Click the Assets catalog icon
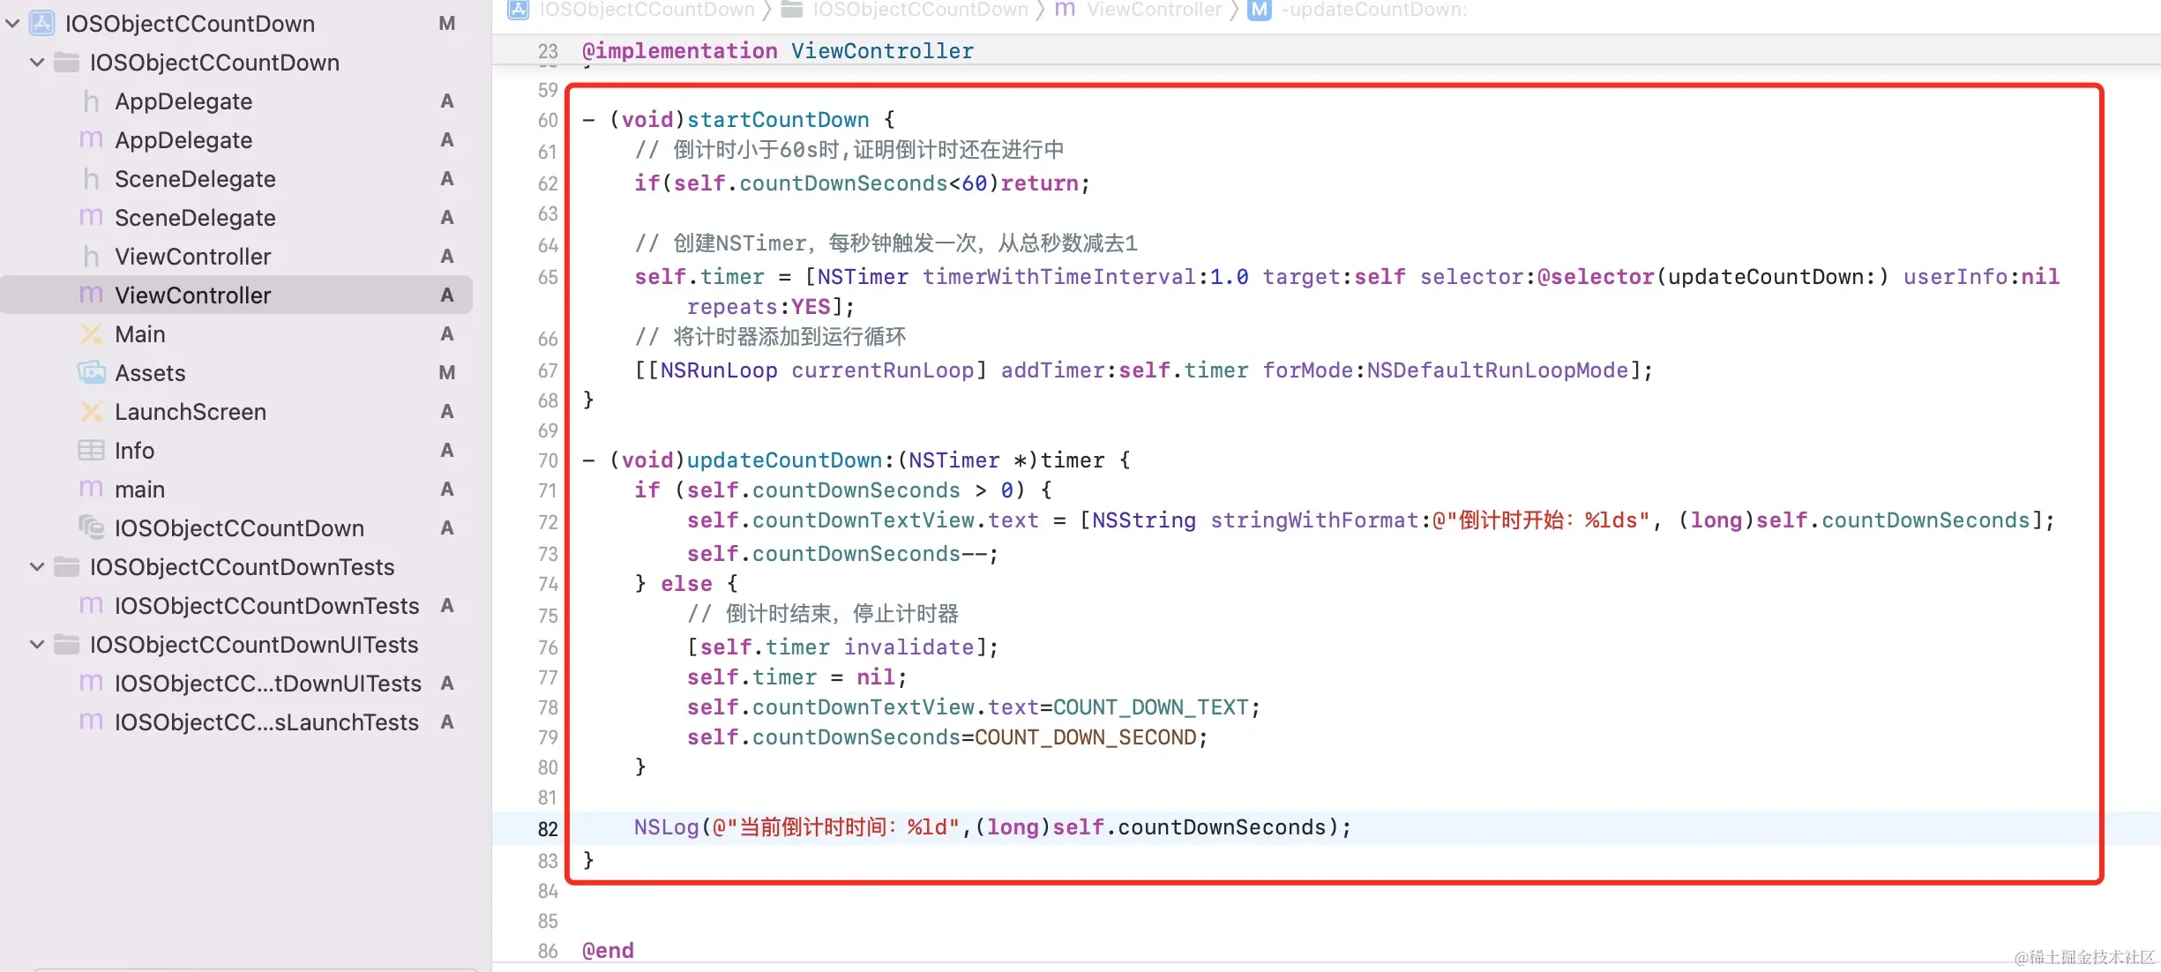This screenshot has width=2161, height=972. [x=91, y=373]
